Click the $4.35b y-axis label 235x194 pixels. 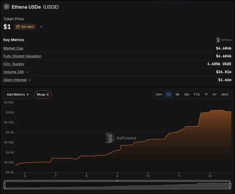point(9,162)
